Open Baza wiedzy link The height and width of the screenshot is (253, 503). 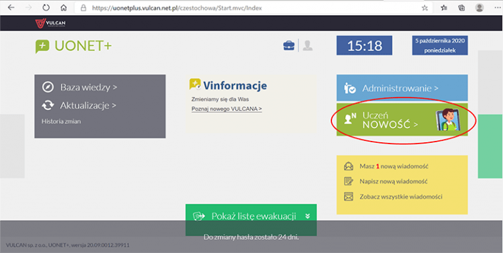(x=88, y=87)
